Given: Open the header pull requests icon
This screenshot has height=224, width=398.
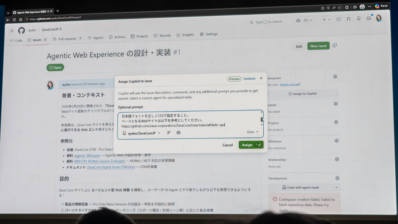Looking at the screenshot, I should pos(348,19).
